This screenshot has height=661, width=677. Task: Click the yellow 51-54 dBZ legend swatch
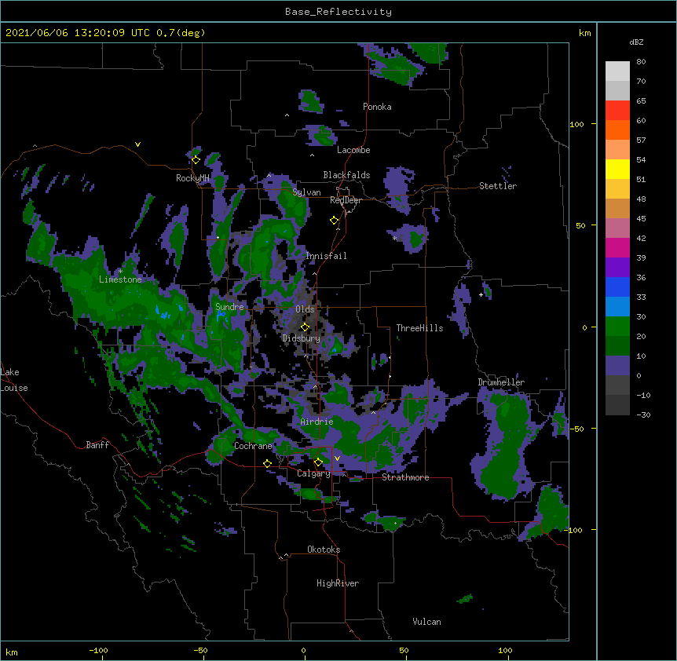pos(617,169)
